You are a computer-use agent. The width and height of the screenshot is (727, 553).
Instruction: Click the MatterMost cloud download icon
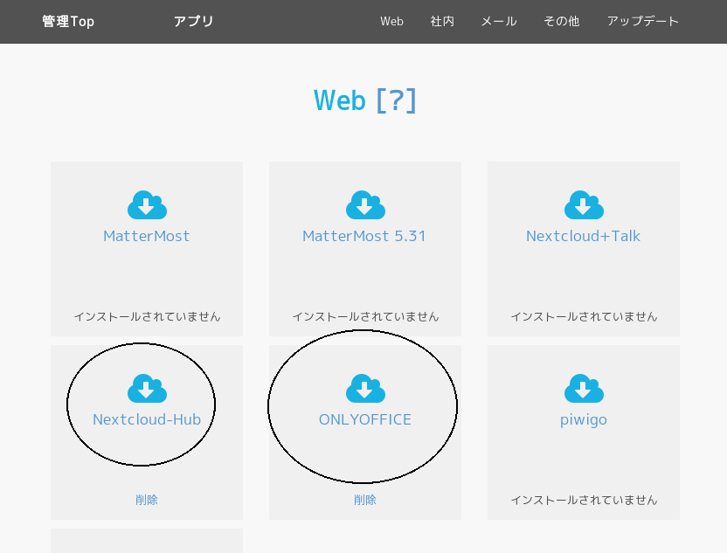pyautogui.click(x=147, y=205)
